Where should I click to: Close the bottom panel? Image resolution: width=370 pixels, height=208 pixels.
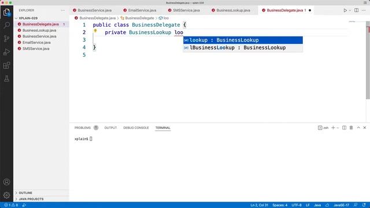coord(365,128)
